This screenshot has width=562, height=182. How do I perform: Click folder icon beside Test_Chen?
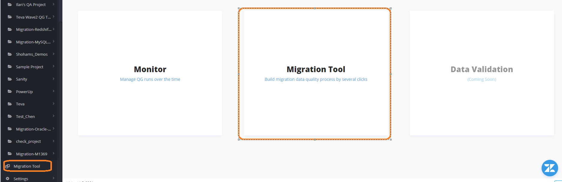[x=10, y=116]
